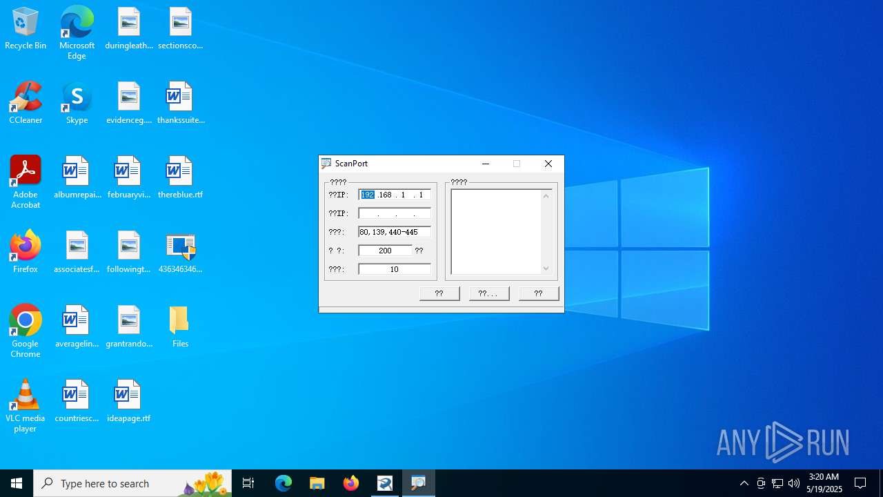The height and width of the screenshot is (497, 883).
Task: Click the Firefox icon in taskbar
Action: [351, 483]
